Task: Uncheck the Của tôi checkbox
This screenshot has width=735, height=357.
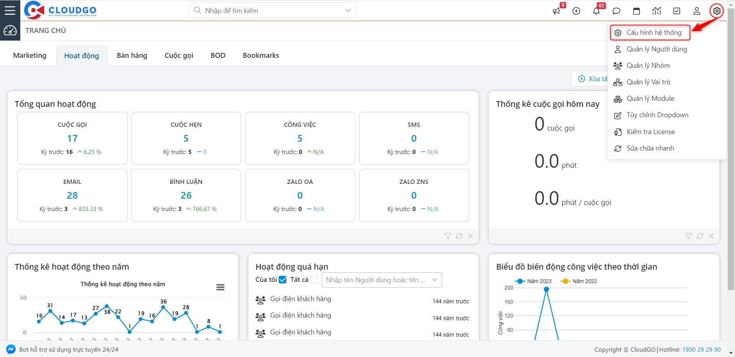Action: (283, 280)
